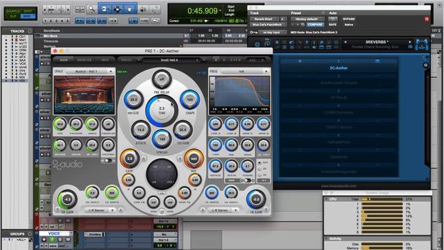
Task: Select the Trim tool in Pro Tools toolbar
Action: pos(104,9)
